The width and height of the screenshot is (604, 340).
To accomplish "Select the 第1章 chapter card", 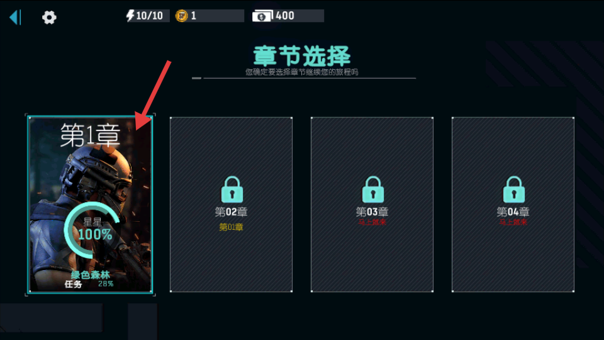I will (91, 204).
